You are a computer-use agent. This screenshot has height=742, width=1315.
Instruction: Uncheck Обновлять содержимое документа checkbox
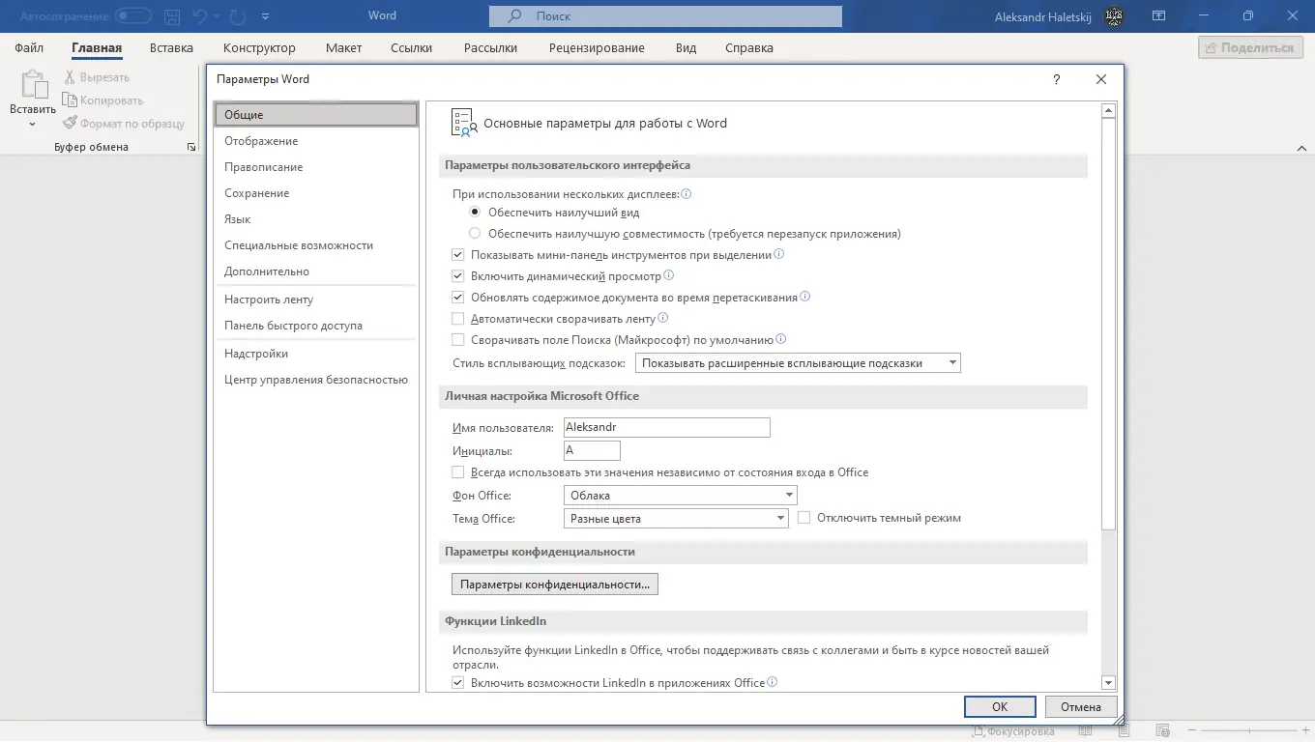pyautogui.click(x=458, y=298)
